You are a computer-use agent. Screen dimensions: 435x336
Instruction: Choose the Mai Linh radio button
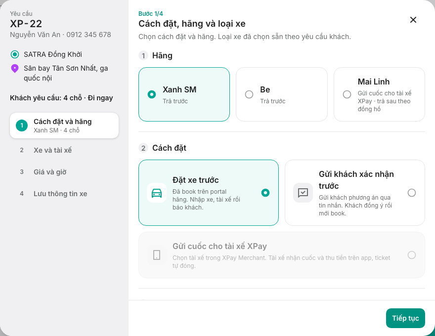[x=347, y=94]
